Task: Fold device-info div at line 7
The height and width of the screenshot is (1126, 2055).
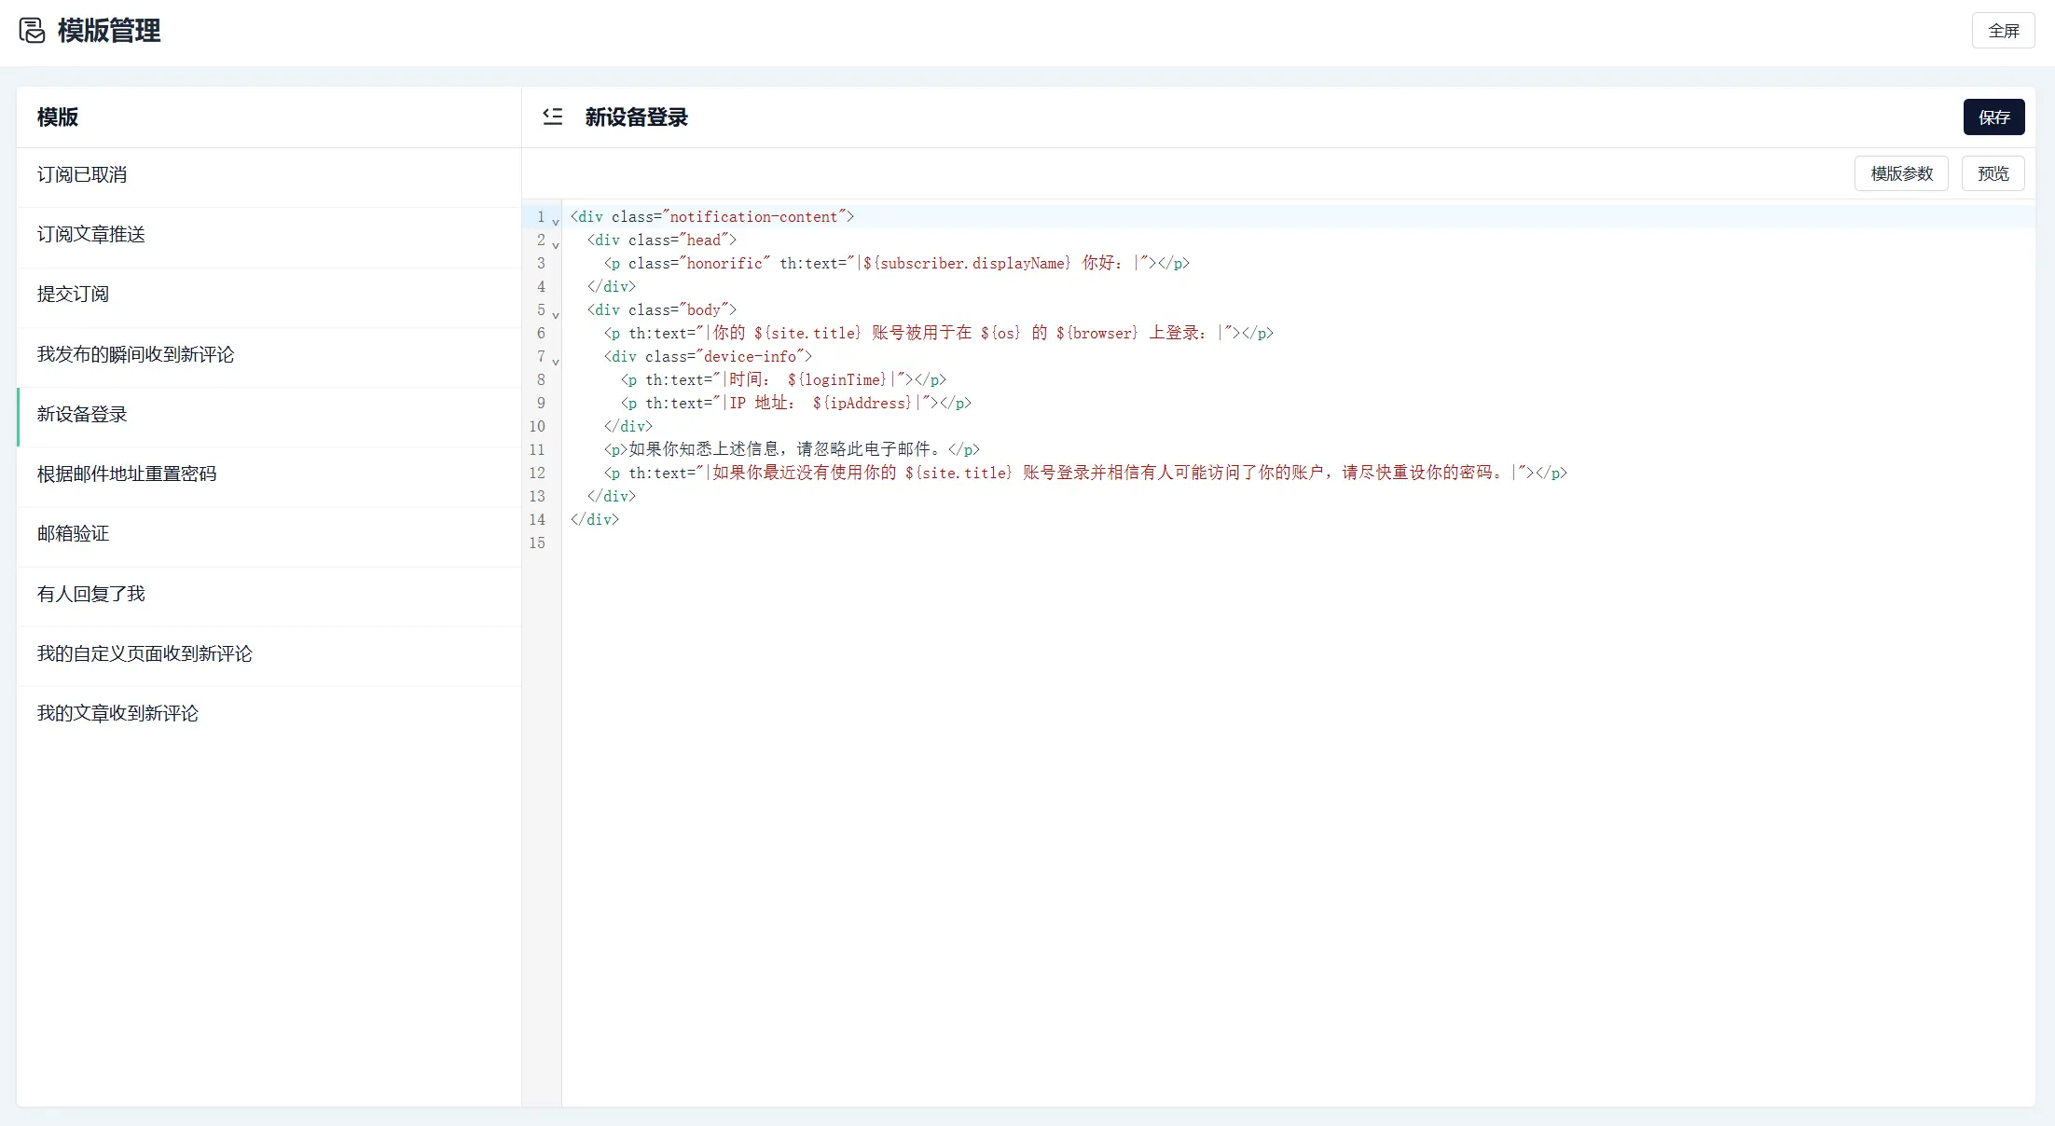Action: coord(556,362)
